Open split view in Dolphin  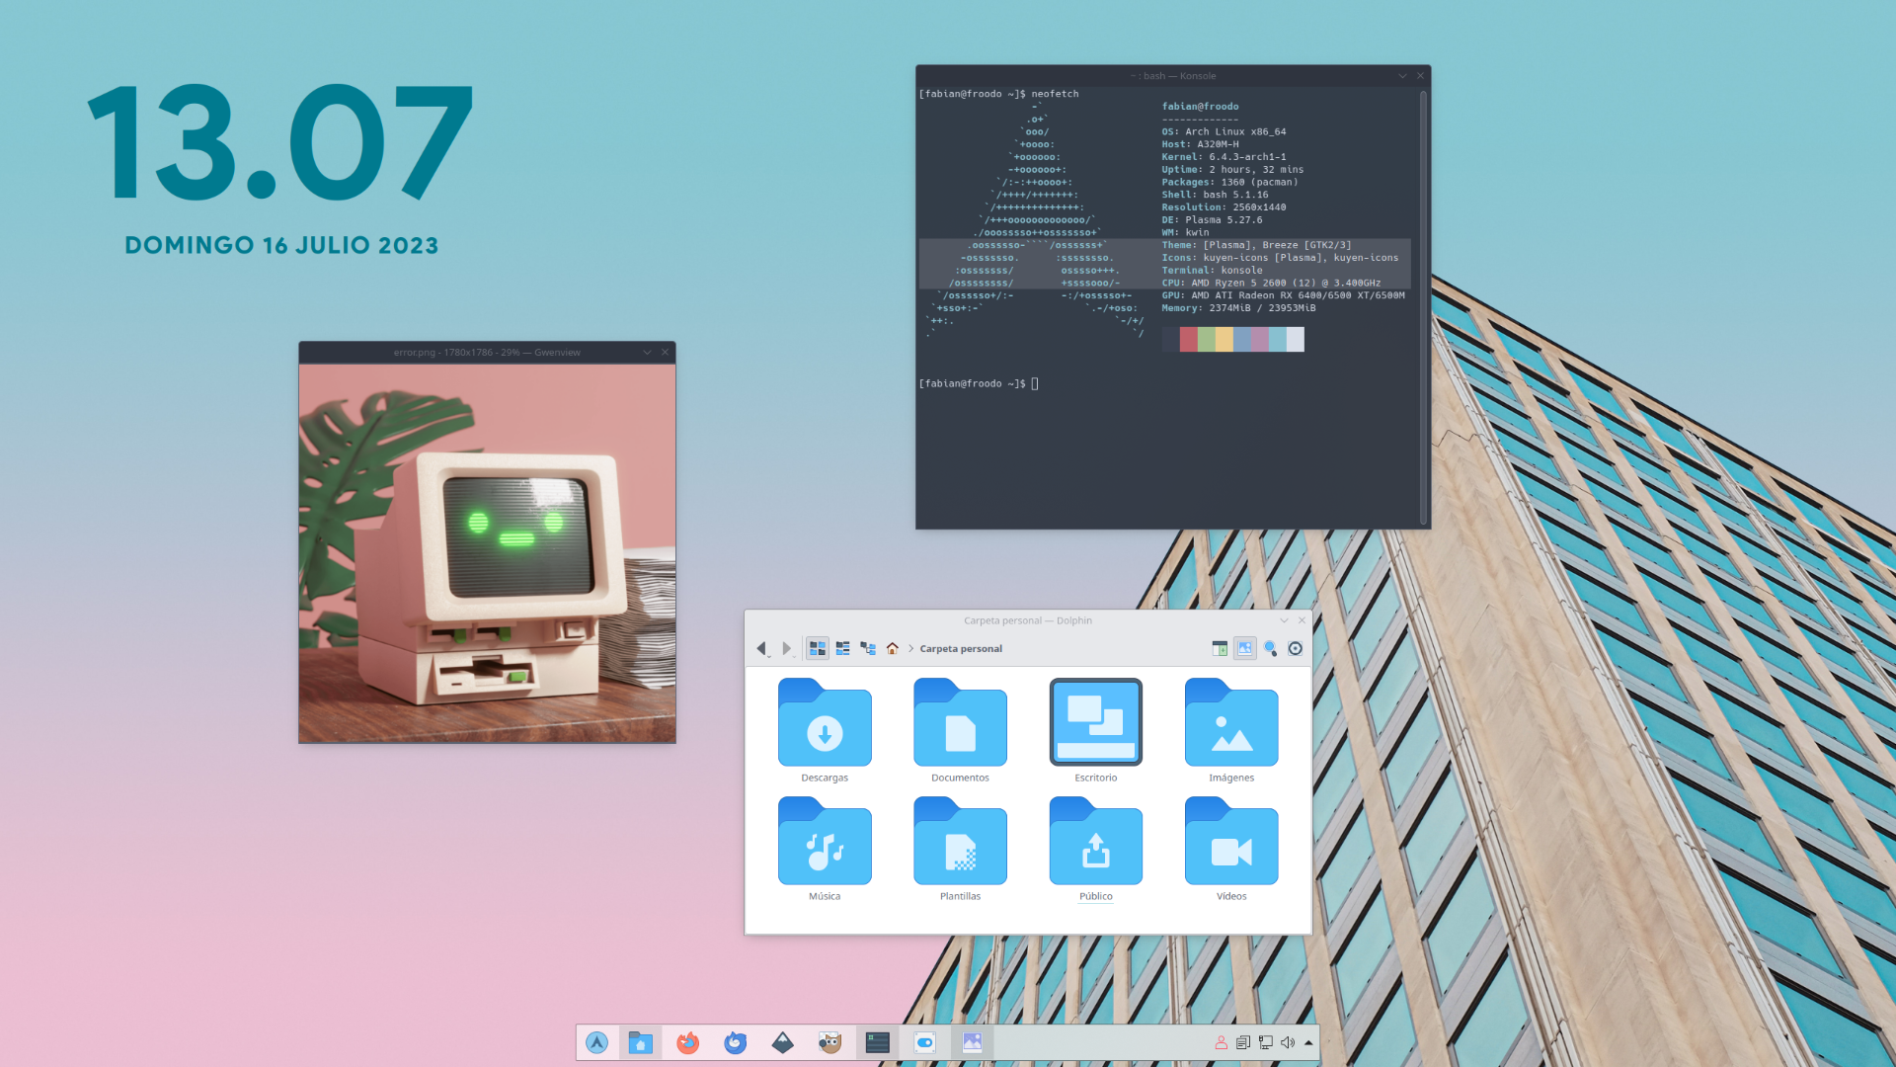coord(1220,649)
